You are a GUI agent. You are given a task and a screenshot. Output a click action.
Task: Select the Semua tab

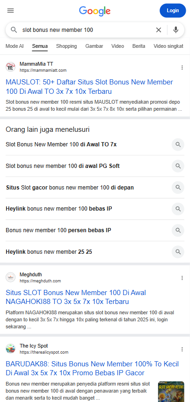40,46
